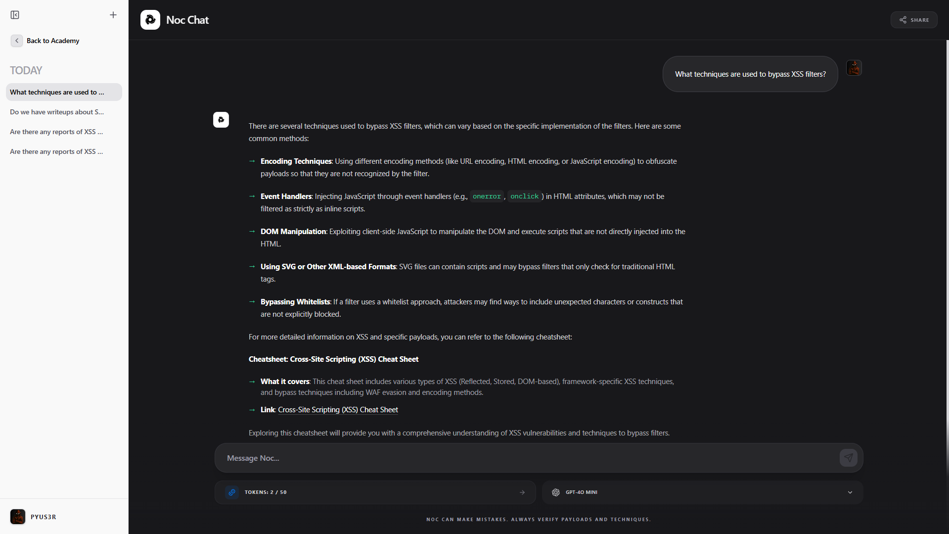Open the Cross-Site Scripting (XSS) Cheat Sheet link
949x534 pixels.
pos(338,410)
